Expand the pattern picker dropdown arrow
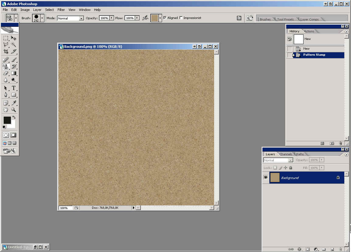Screen dimensions: 351x252 pos(160,18)
